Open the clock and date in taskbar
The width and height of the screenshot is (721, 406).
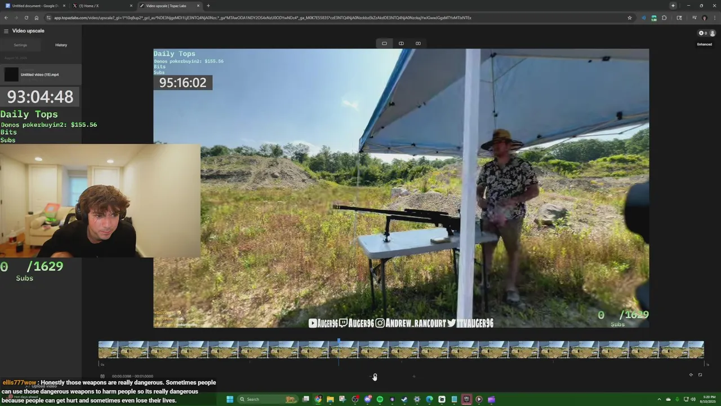709,399
